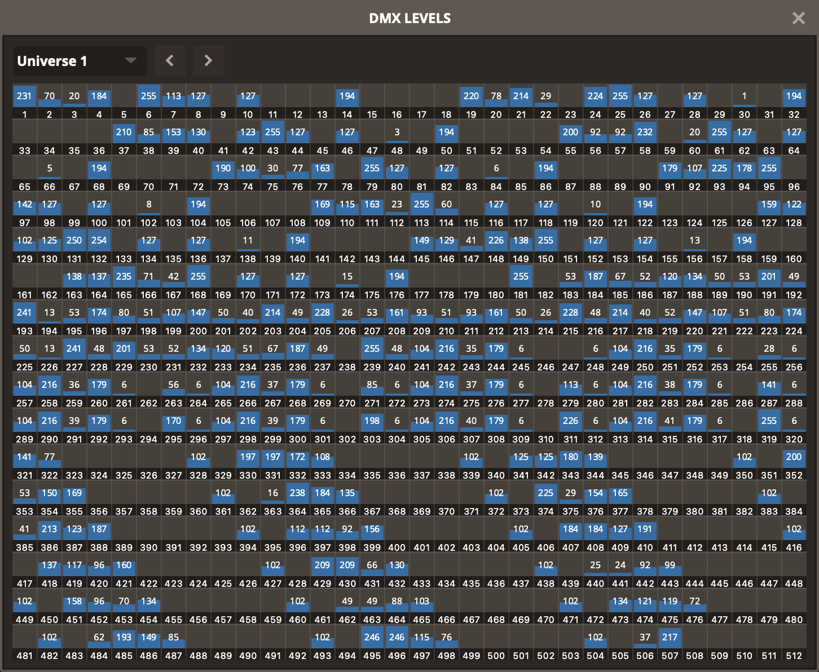Go to the previous universe

[170, 61]
